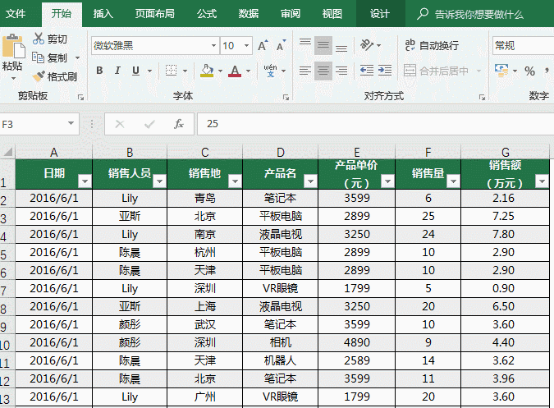554x408 pixels.
Task: Click accounting number format icon
Action: point(501,71)
